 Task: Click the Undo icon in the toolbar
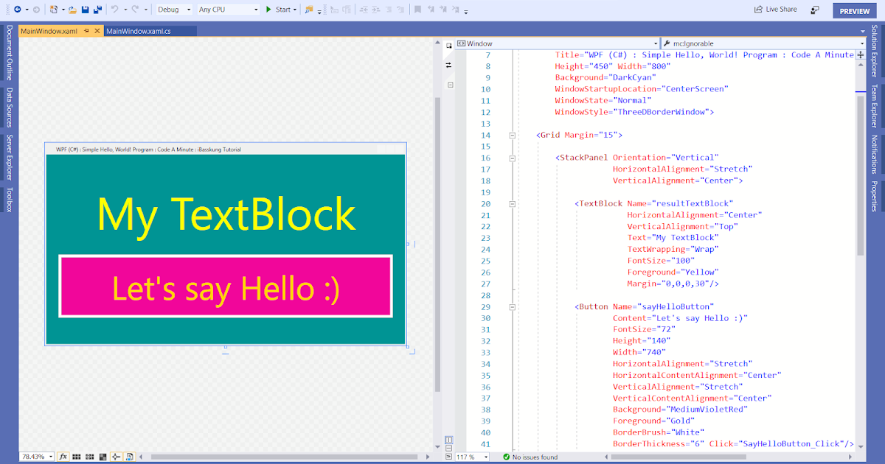[115, 10]
